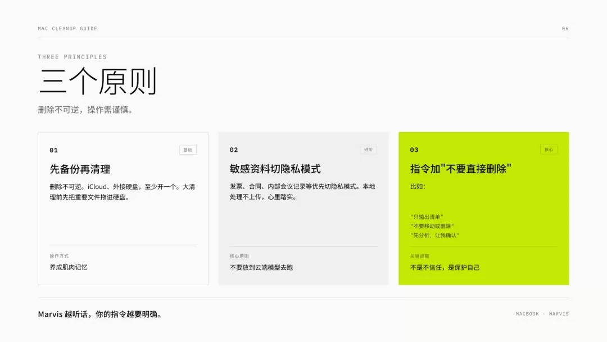This screenshot has width=607, height=342.
Task: Click the footer "Marvis 越听话,你的指令越要明确。"
Action: (99, 314)
